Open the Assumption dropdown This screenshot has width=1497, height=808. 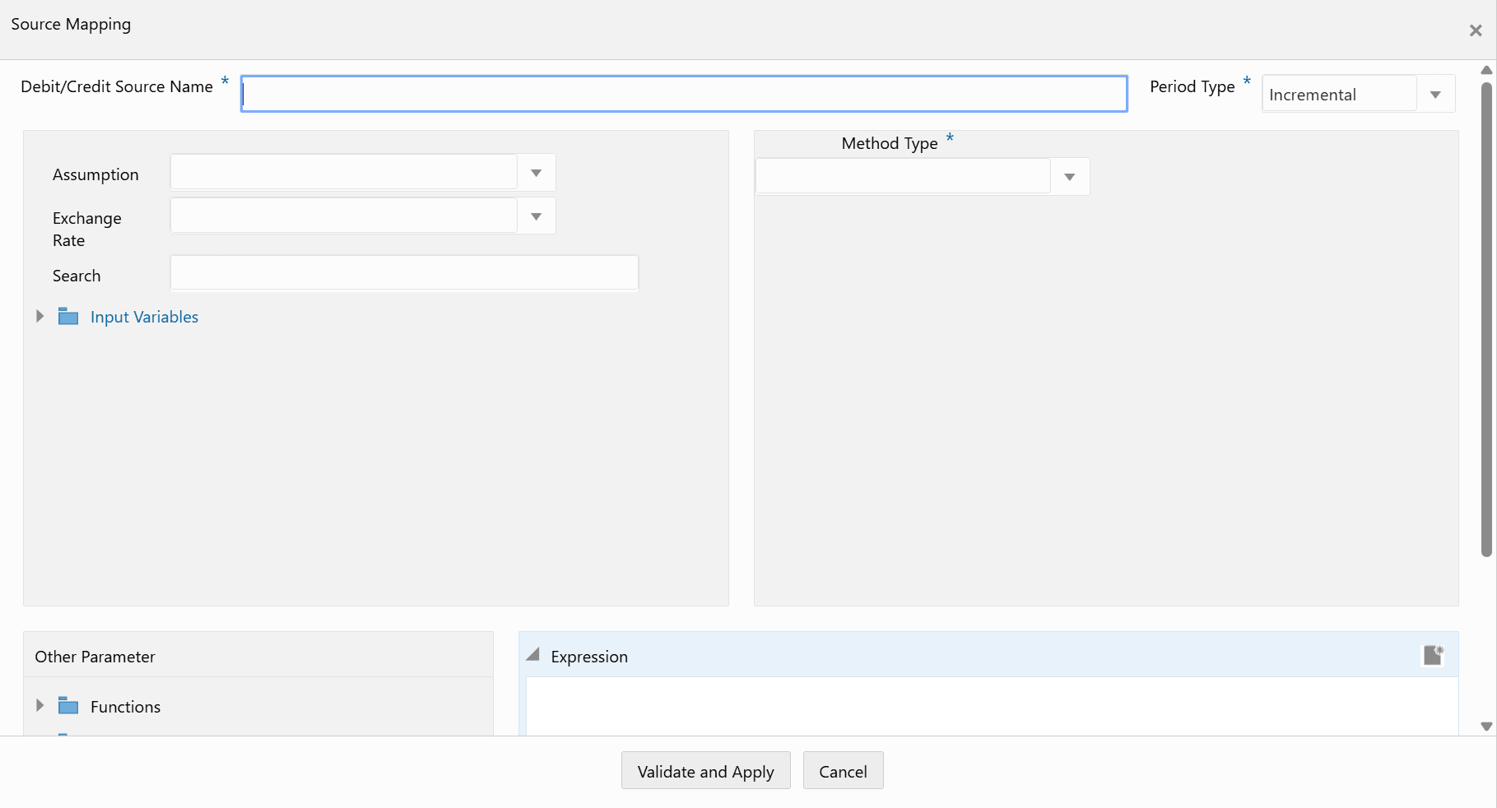point(535,172)
